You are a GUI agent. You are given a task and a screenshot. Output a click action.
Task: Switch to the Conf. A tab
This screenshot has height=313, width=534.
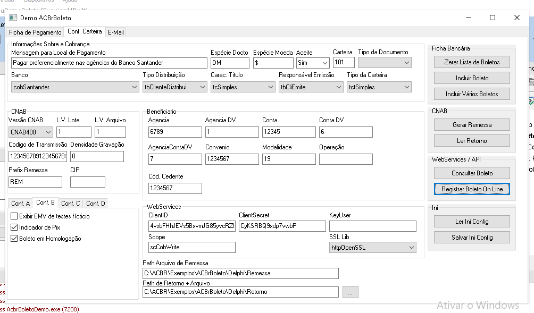pos(20,204)
